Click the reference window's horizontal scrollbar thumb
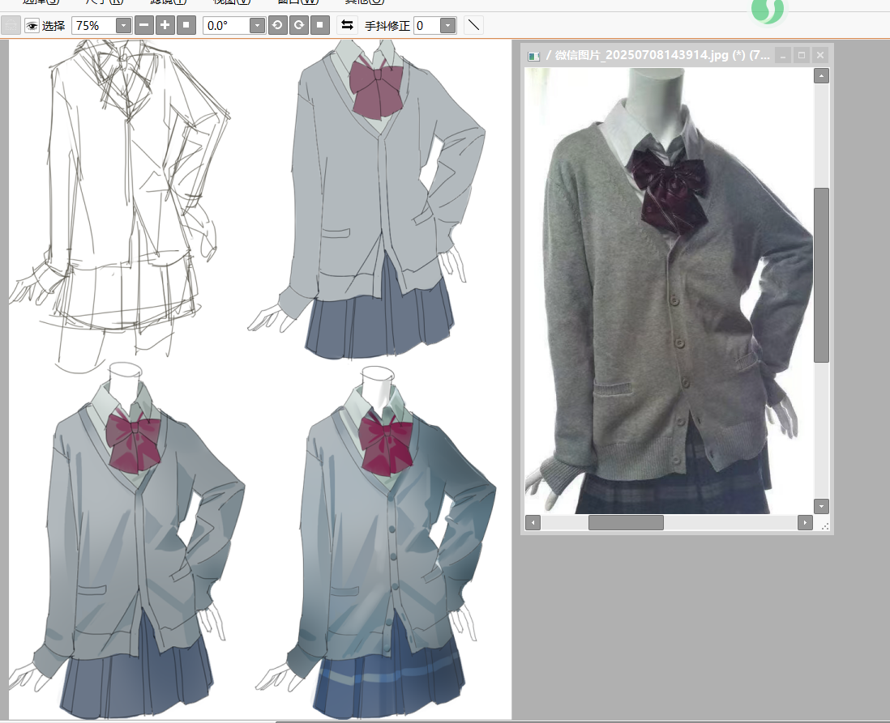Viewport: 890px width, 723px height. click(x=626, y=523)
